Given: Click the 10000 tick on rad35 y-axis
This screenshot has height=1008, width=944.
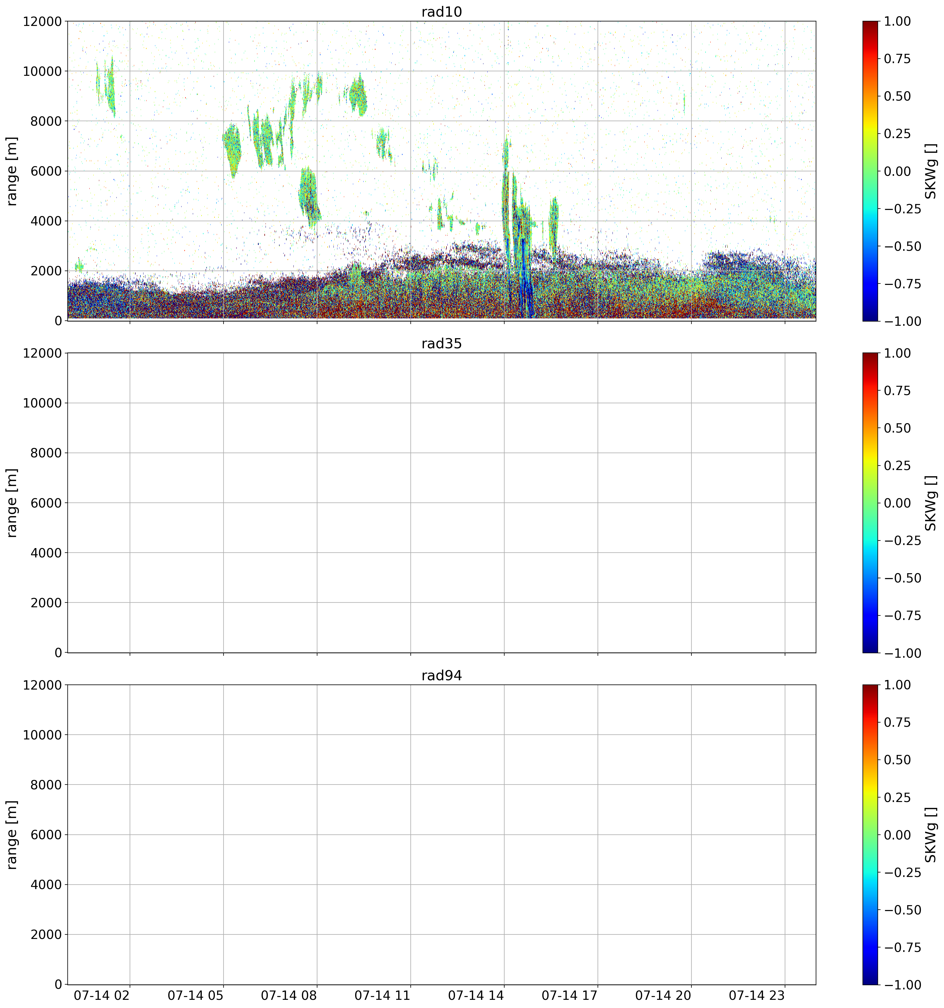Looking at the screenshot, I should tap(42, 403).
